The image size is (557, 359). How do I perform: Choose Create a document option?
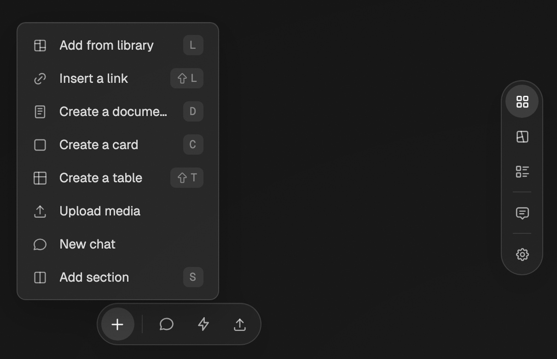(x=118, y=111)
